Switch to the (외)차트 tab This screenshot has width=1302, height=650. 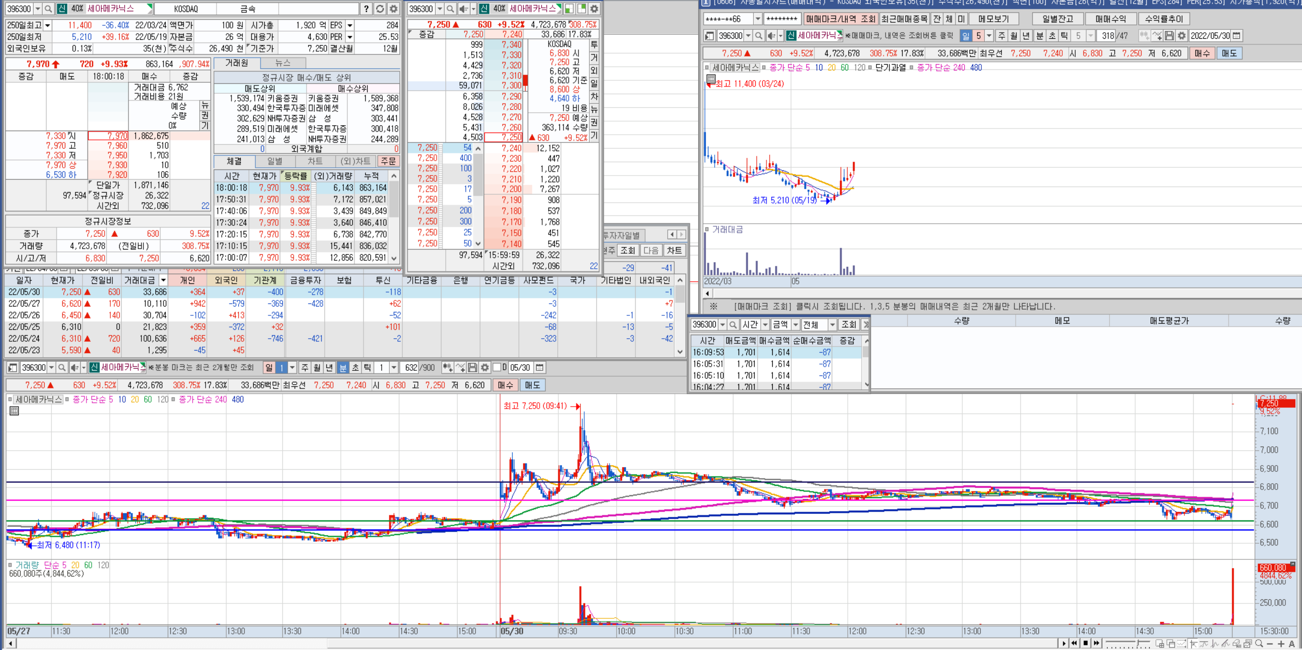pyautogui.click(x=355, y=162)
